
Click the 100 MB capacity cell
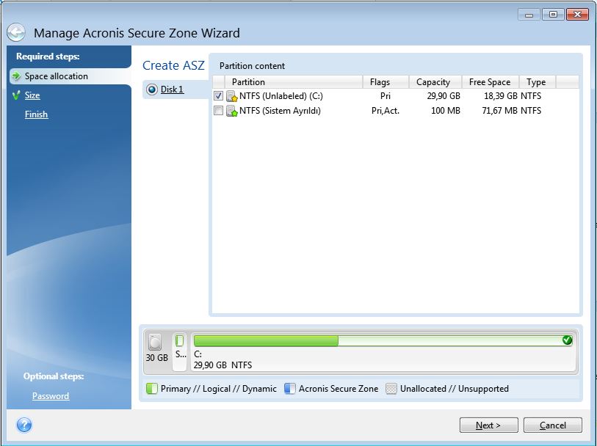tap(446, 111)
